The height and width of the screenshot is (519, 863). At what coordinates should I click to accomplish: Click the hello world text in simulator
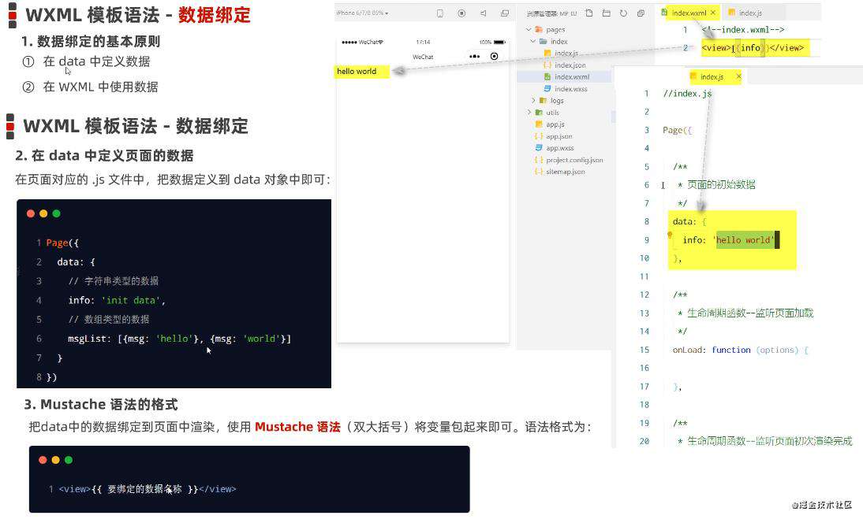tap(357, 72)
